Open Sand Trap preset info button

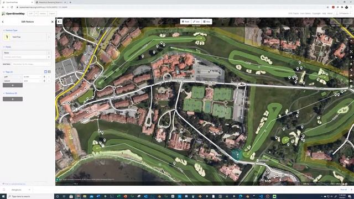coord(49,37)
